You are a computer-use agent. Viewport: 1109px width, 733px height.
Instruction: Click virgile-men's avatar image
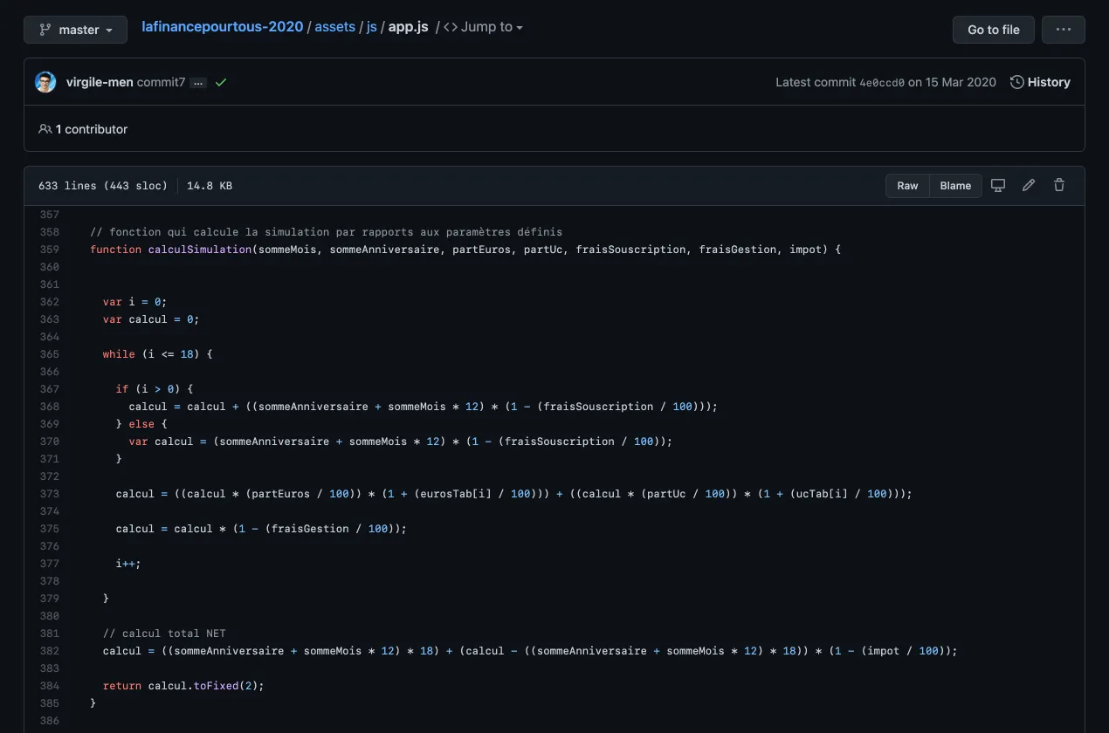(x=45, y=82)
